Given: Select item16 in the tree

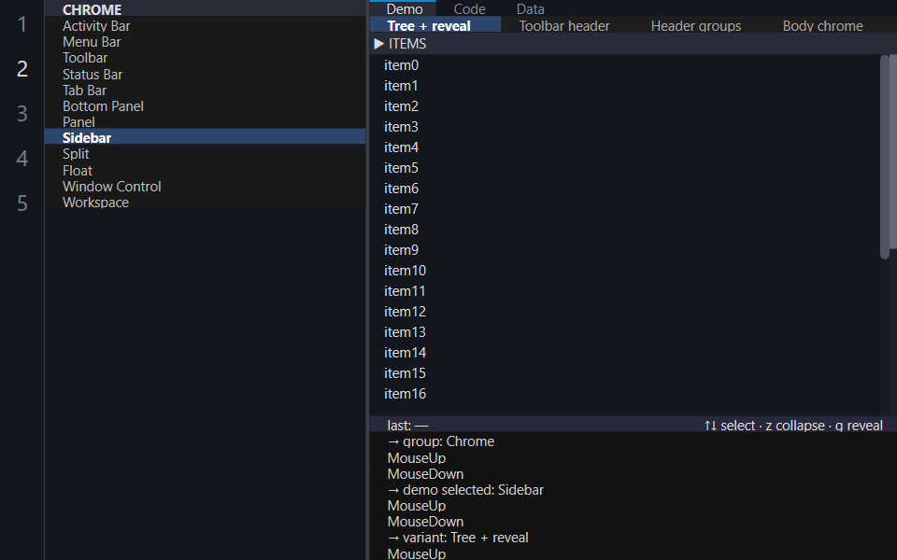Looking at the screenshot, I should [x=625, y=394].
